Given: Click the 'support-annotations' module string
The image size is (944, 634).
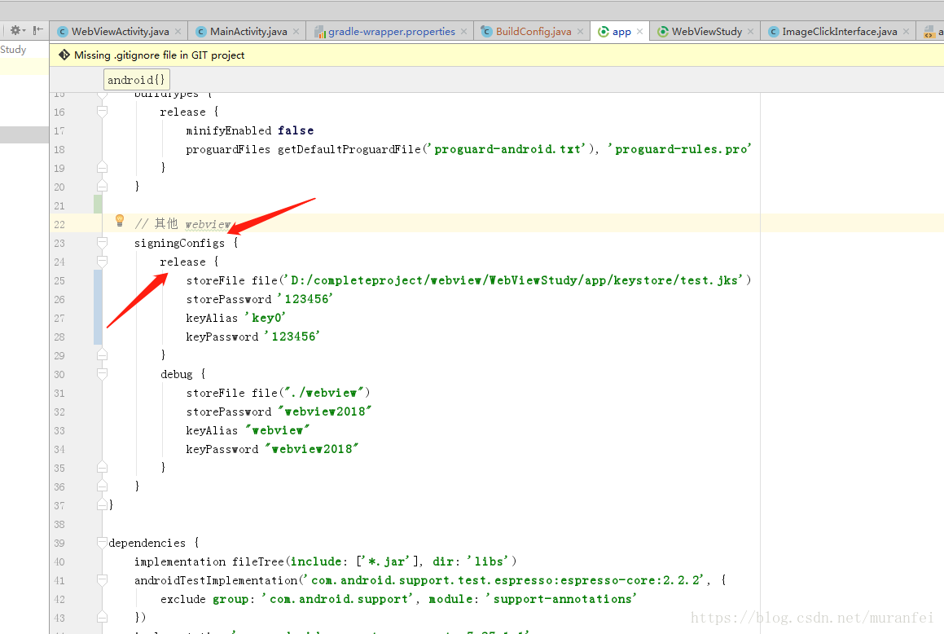Looking at the screenshot, I should point(562,598).
